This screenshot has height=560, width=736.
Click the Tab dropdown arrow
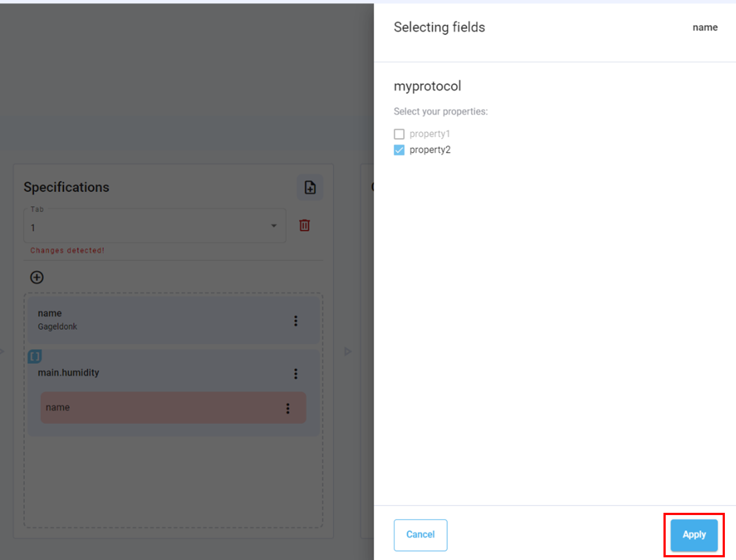(273, 226)
